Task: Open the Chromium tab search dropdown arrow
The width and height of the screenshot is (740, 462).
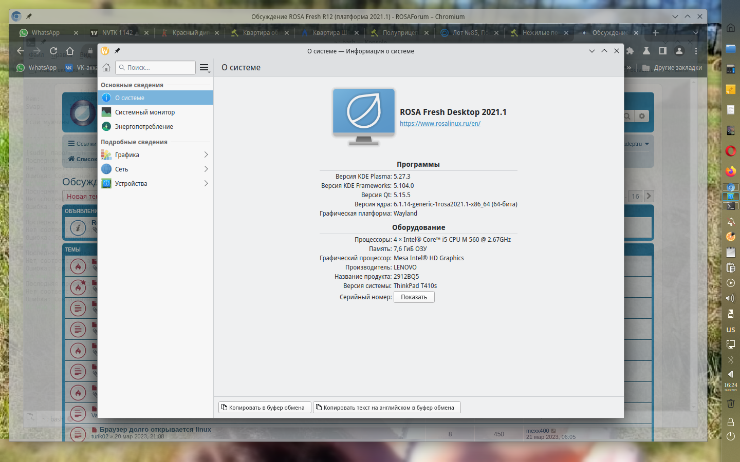Action: pyautogui.click(x=696, y=33)
